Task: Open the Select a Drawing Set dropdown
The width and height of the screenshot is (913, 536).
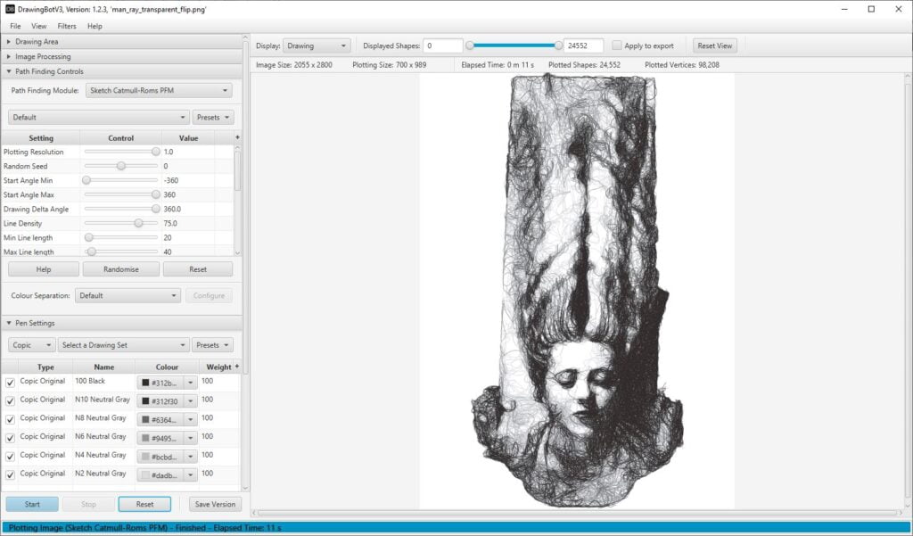Action: [122, 344]
